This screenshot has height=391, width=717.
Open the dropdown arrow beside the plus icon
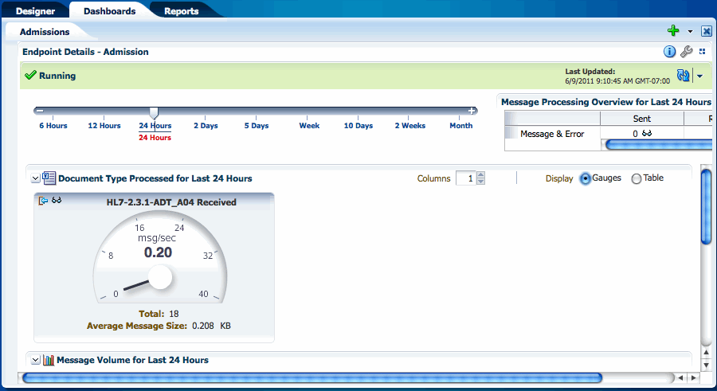coord(690,32)
